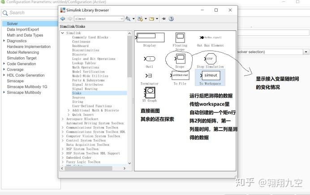
Task: Select the Scope block icon
Action: click(180, 59)
